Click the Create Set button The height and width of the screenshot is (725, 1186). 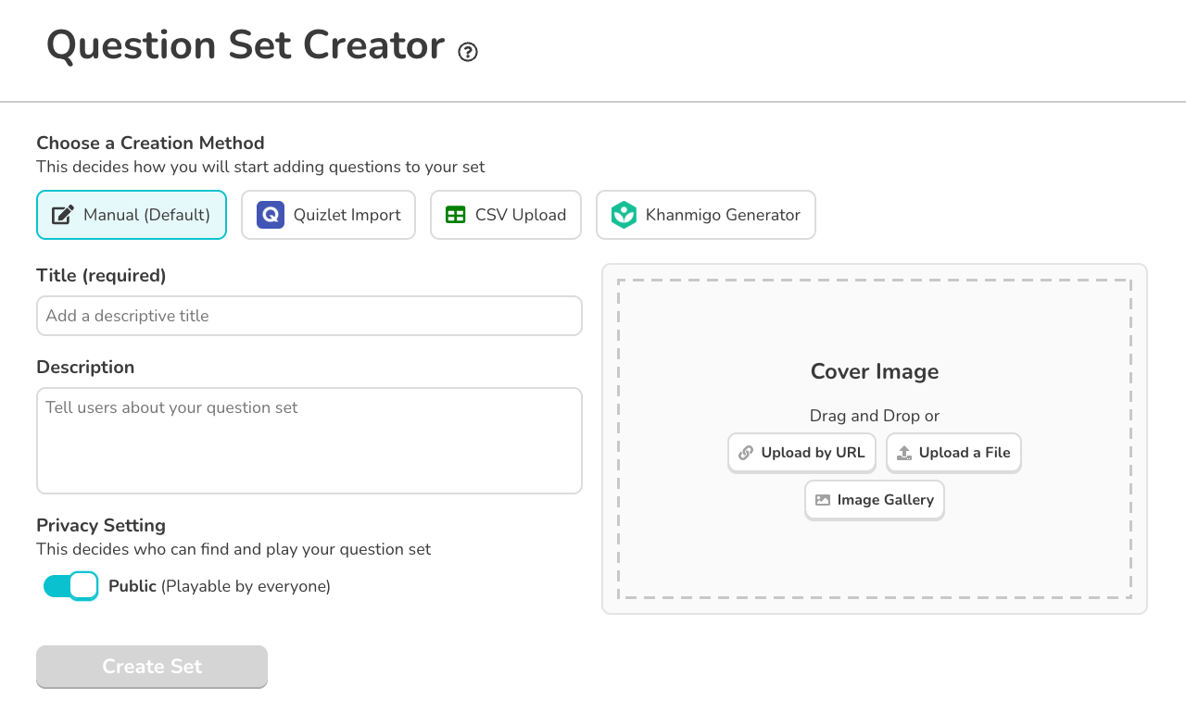coord(151,666)
